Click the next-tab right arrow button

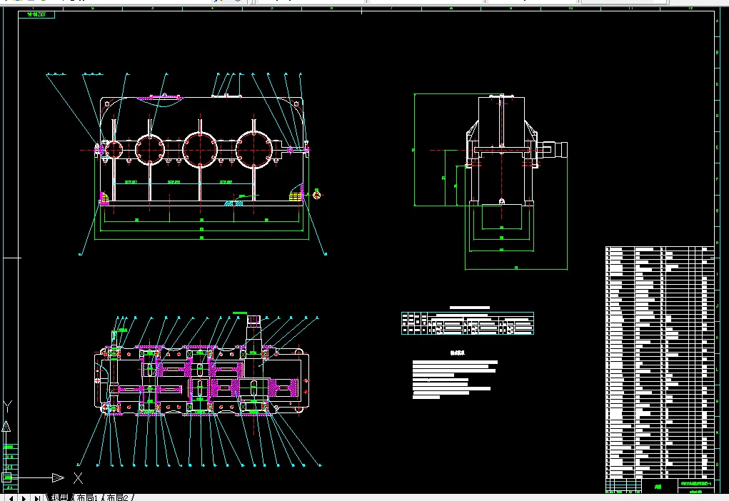pos(24,497)
